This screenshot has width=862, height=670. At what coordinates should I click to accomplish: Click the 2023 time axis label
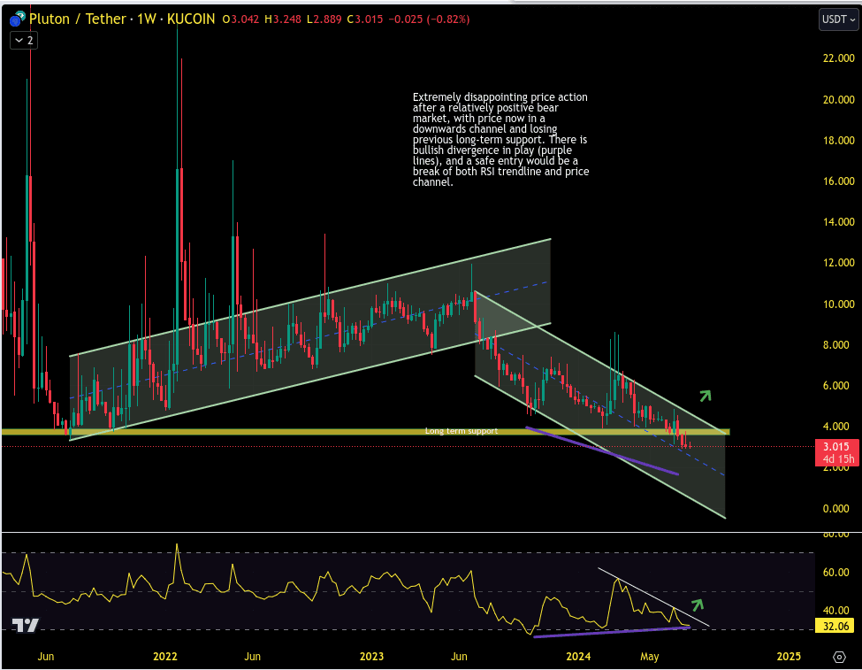pos(371,656)
